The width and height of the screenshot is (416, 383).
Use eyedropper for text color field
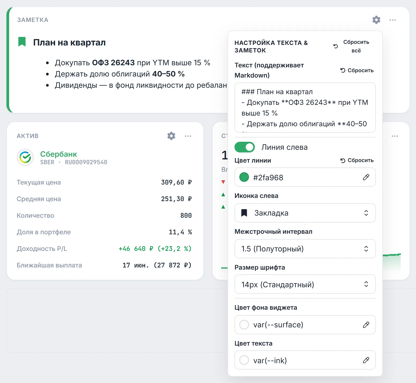click(366, 360)
